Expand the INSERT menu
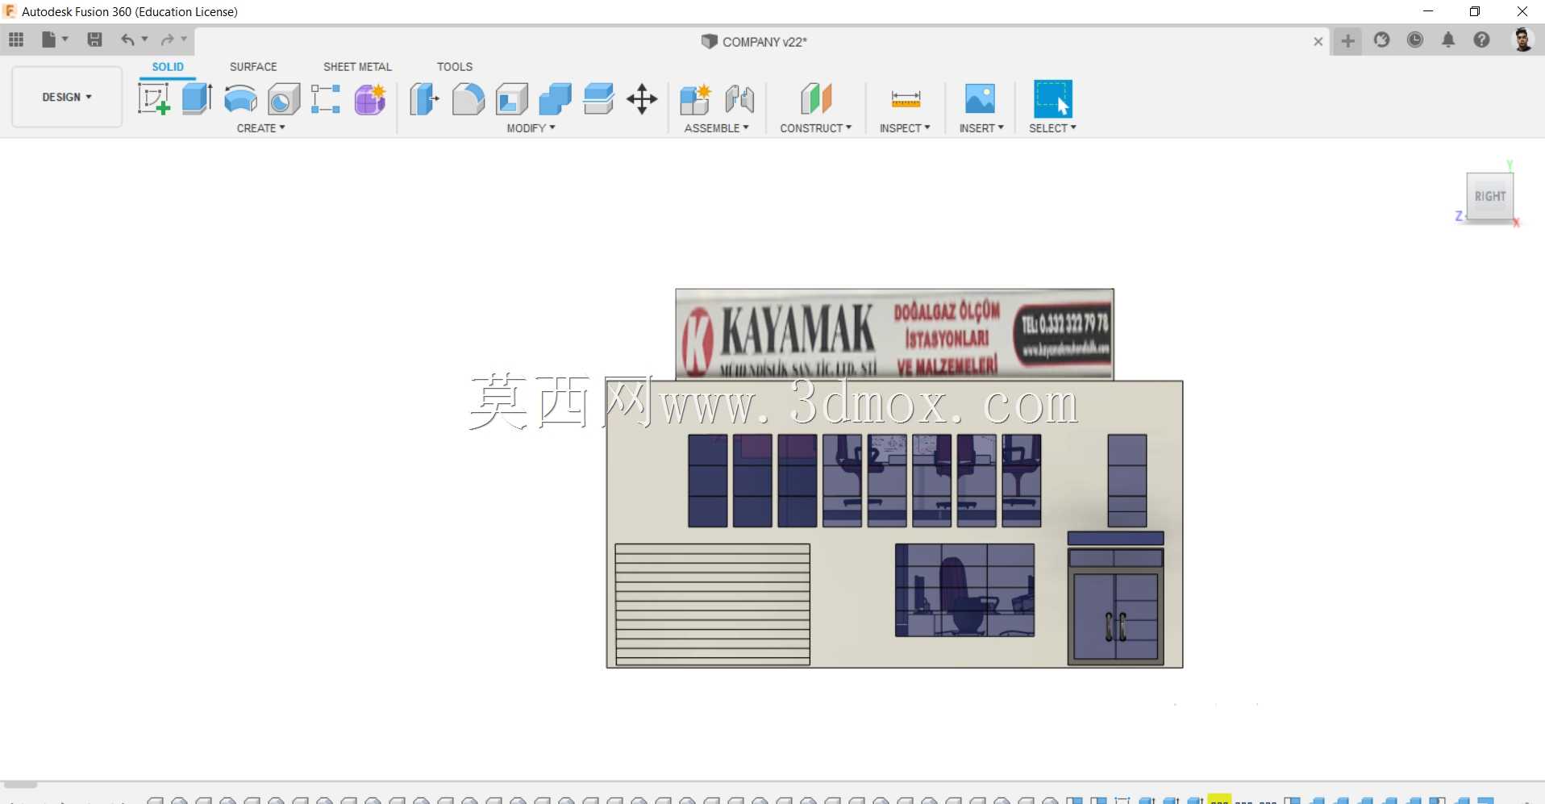The width and height of the screenshot is (1545, 804). [981, 128]
